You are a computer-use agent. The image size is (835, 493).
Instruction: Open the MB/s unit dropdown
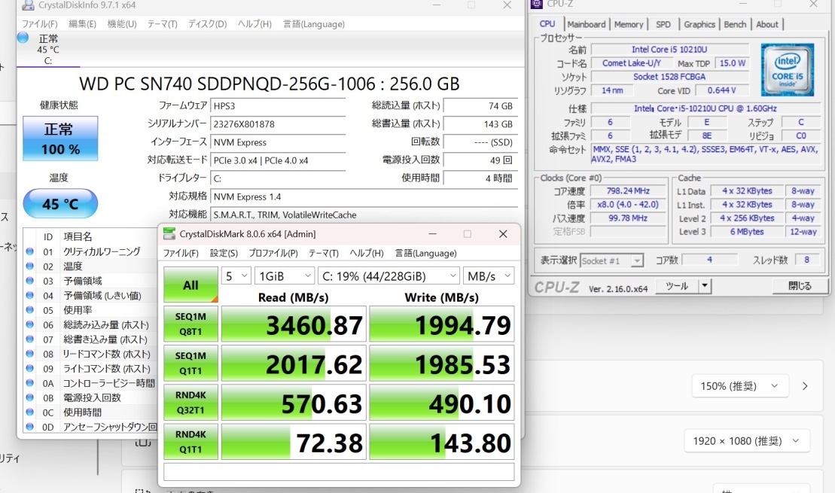[489, 275]
